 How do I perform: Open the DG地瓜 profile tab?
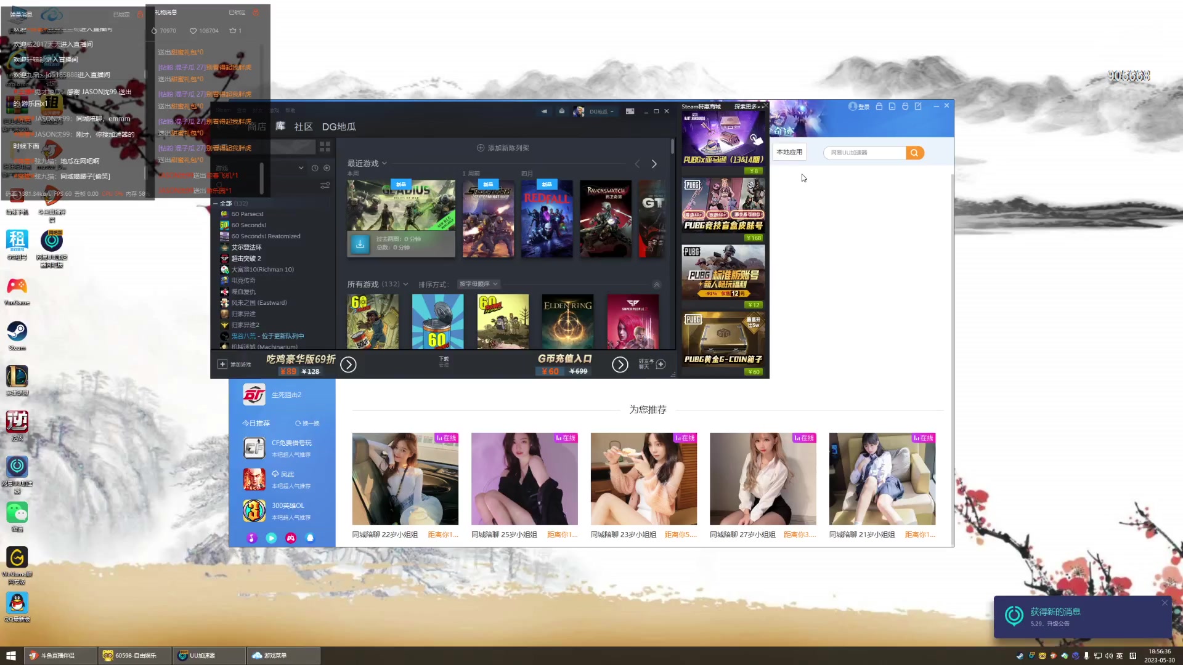pos(339,127)
